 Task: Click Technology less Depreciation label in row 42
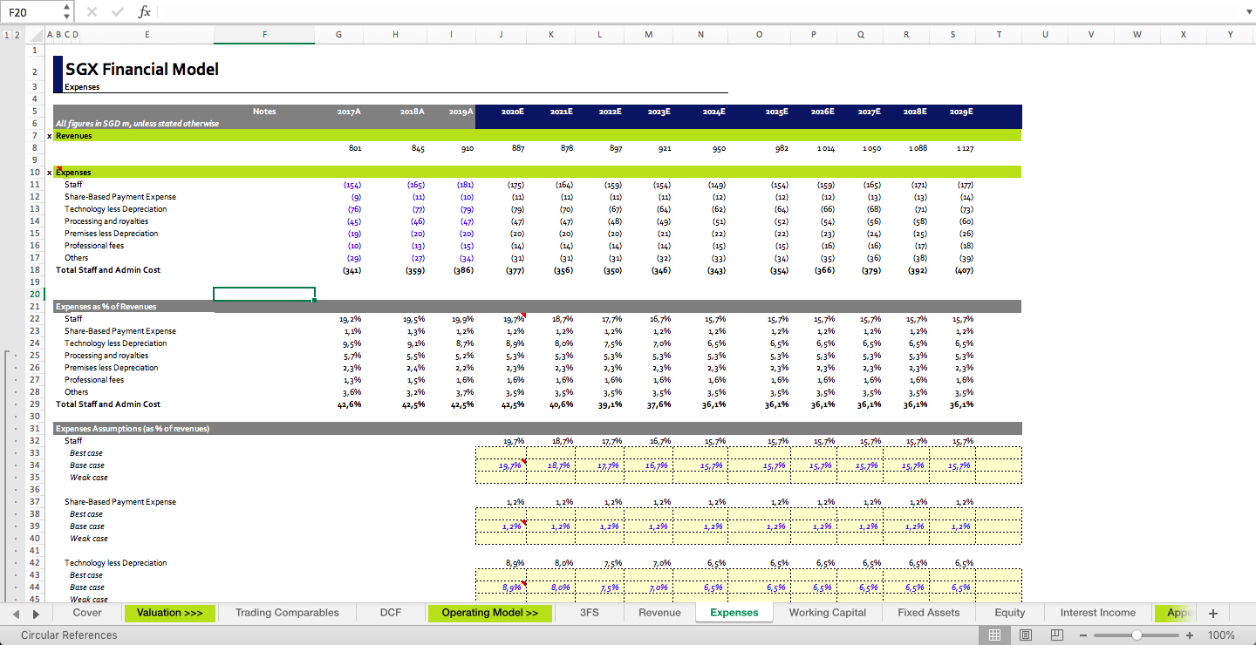pyautogui.click(x=115, y=563)
